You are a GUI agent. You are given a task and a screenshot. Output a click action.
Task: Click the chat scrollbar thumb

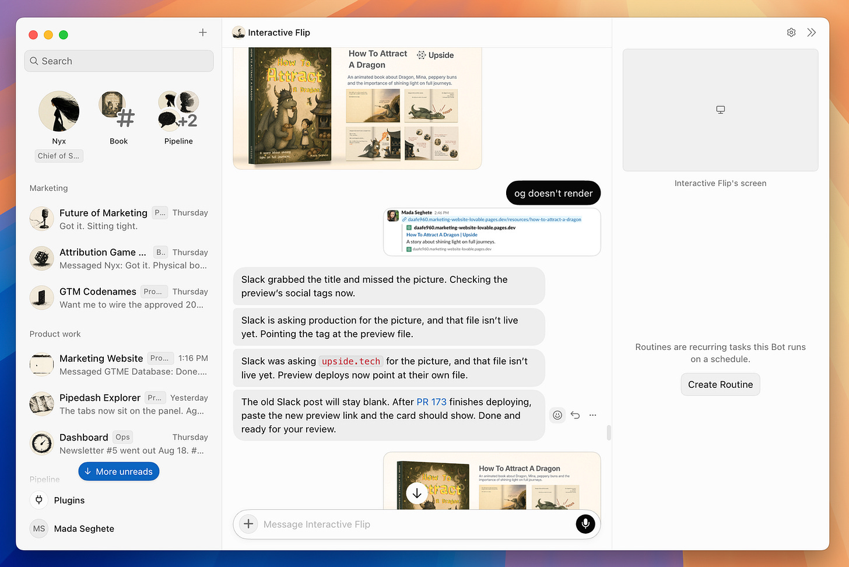click(609, 432)
